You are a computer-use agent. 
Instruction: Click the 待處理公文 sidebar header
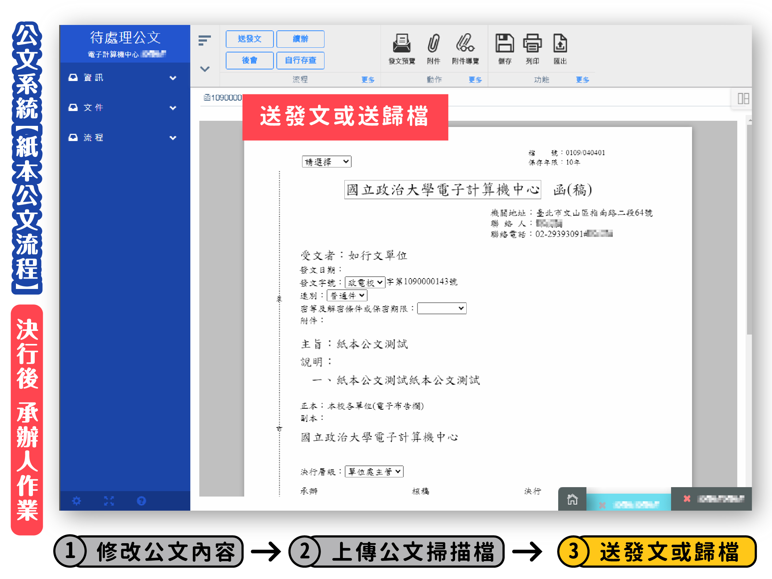click(125, 38)
